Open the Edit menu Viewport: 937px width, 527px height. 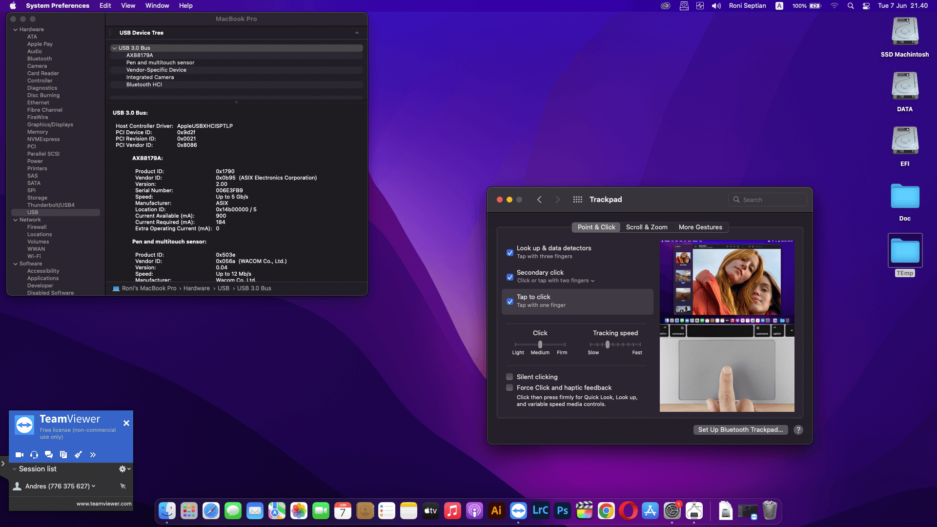click(105, 6)
